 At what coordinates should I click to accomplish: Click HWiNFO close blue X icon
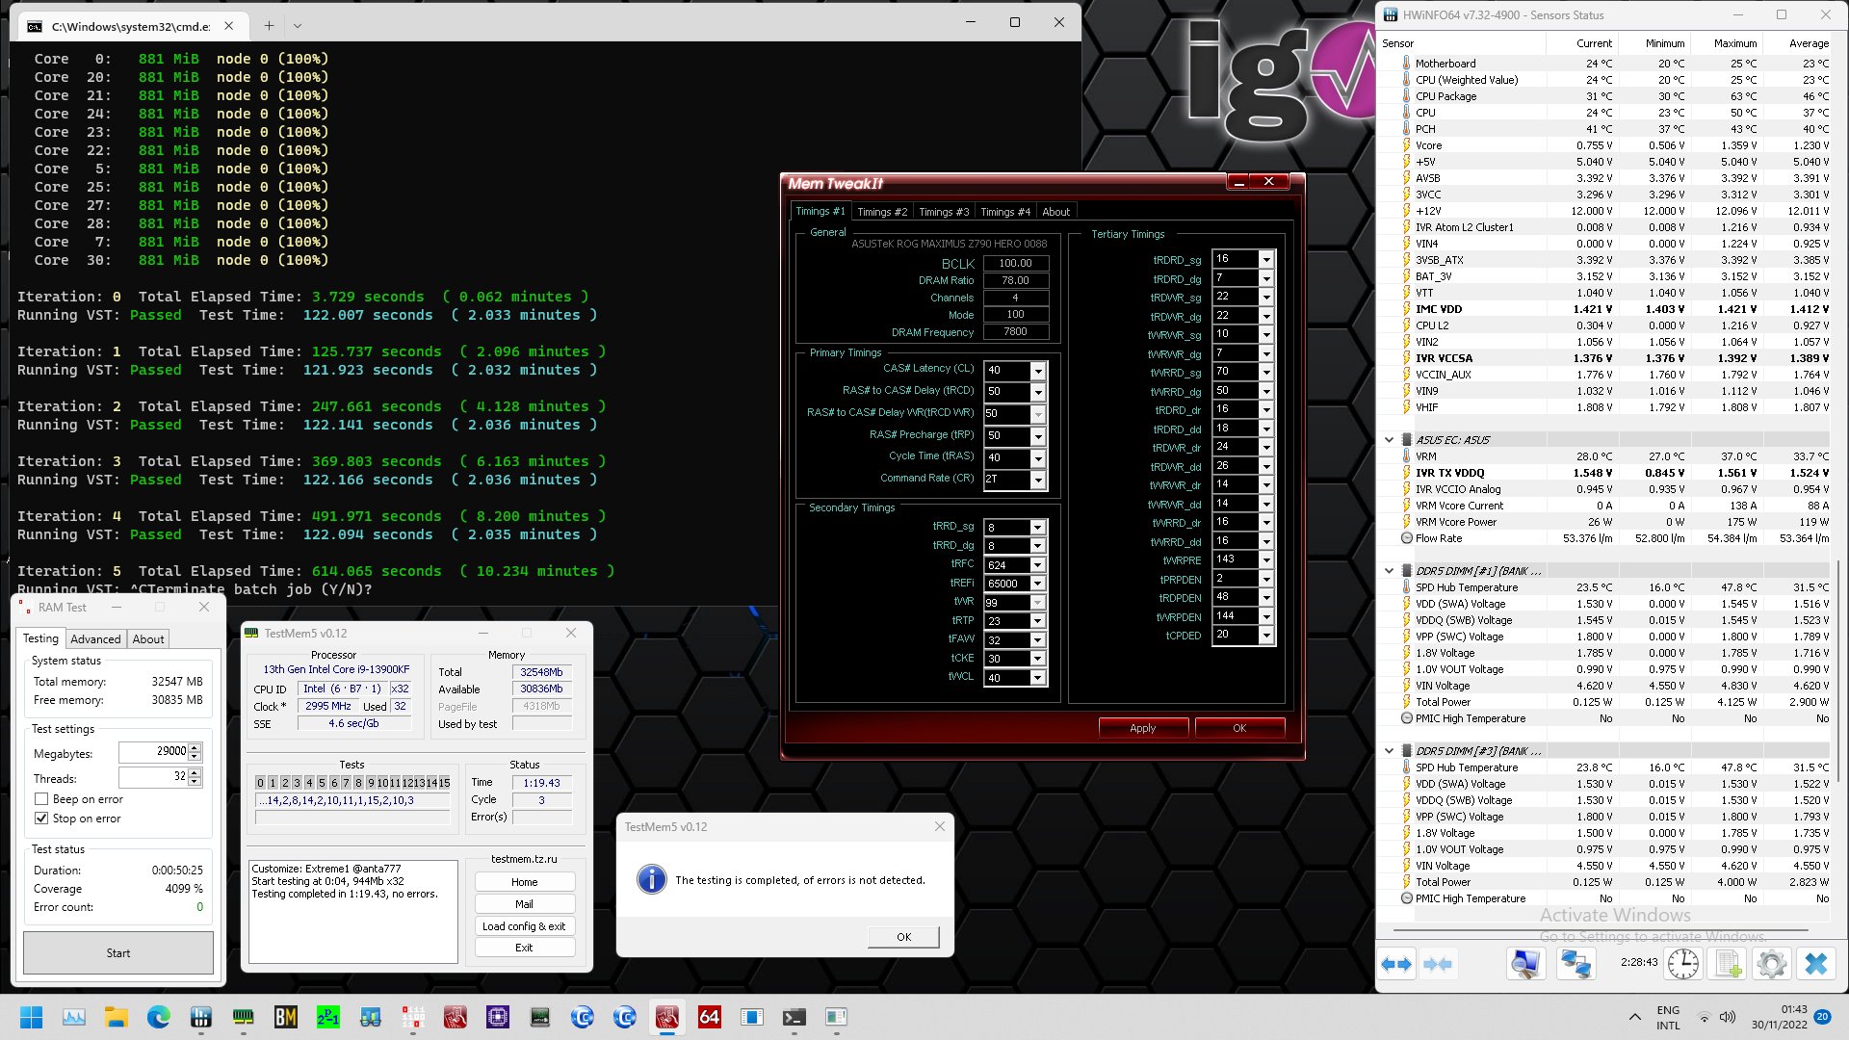click(x=1815, y=963)
